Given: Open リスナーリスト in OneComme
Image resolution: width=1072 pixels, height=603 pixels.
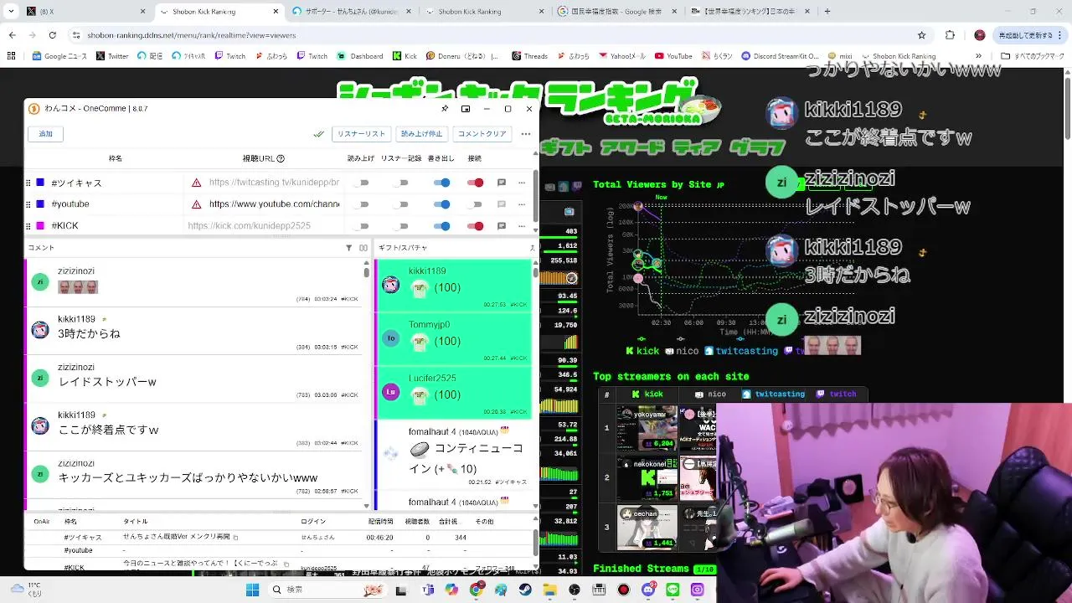Looking at the screenshot, I should pyautogui.click(x=362, y=134).
